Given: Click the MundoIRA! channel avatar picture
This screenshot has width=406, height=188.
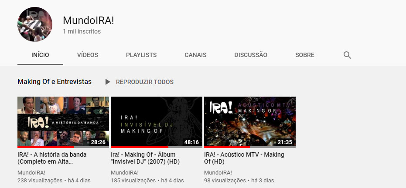Looking at the screenshot, I should point(35,24).
